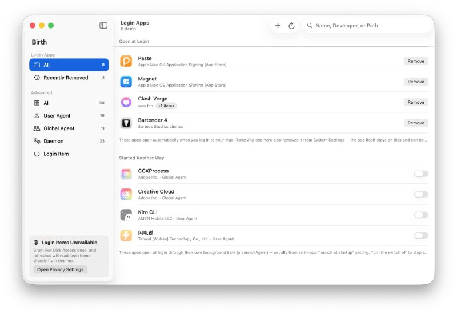Select All under Login Apps
Viewport: 457px width, 314px height.
(69, 65)
